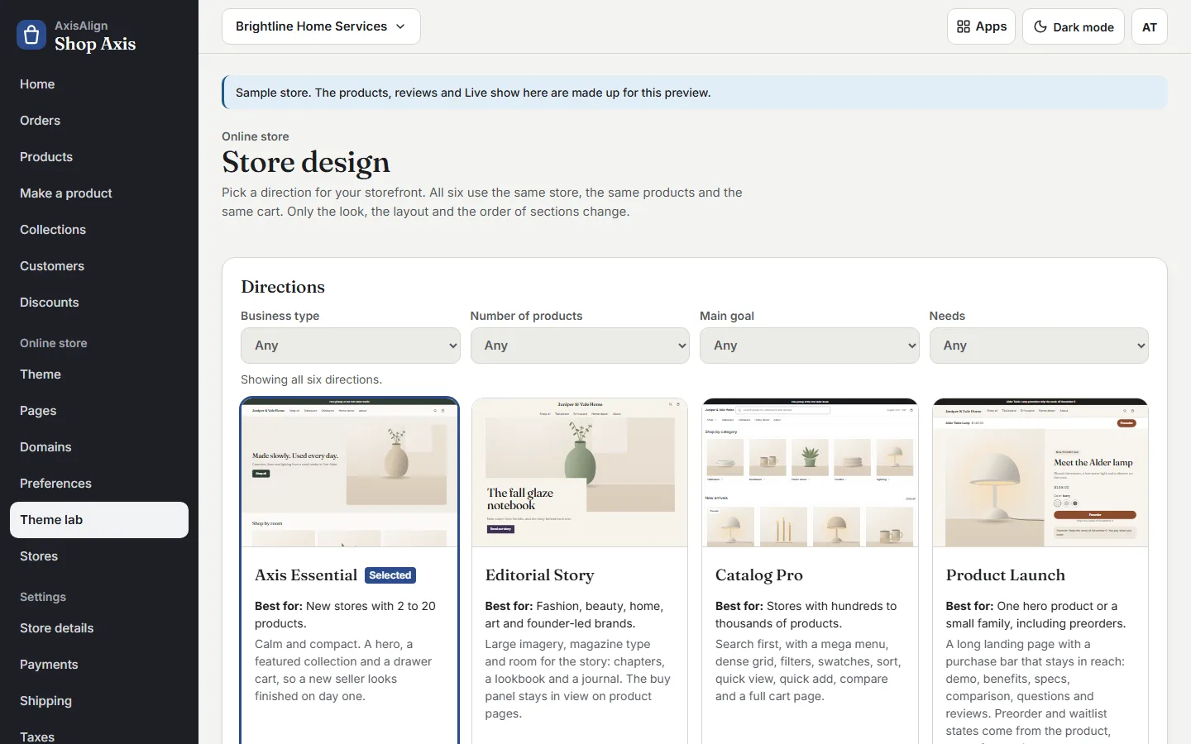Click the Catalog Pro title
This screenshot has width=1191, height=744.
(759, 575)
